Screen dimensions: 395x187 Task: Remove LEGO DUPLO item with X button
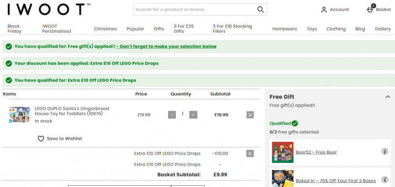250,115
